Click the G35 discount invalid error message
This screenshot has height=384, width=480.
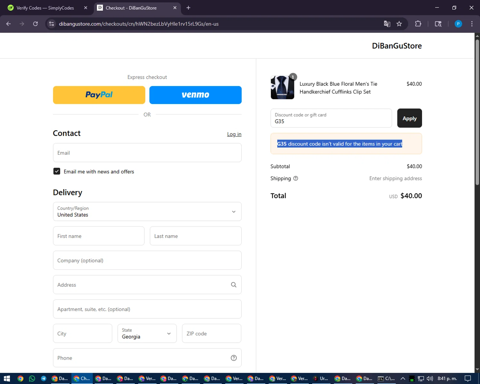(340, 144)
